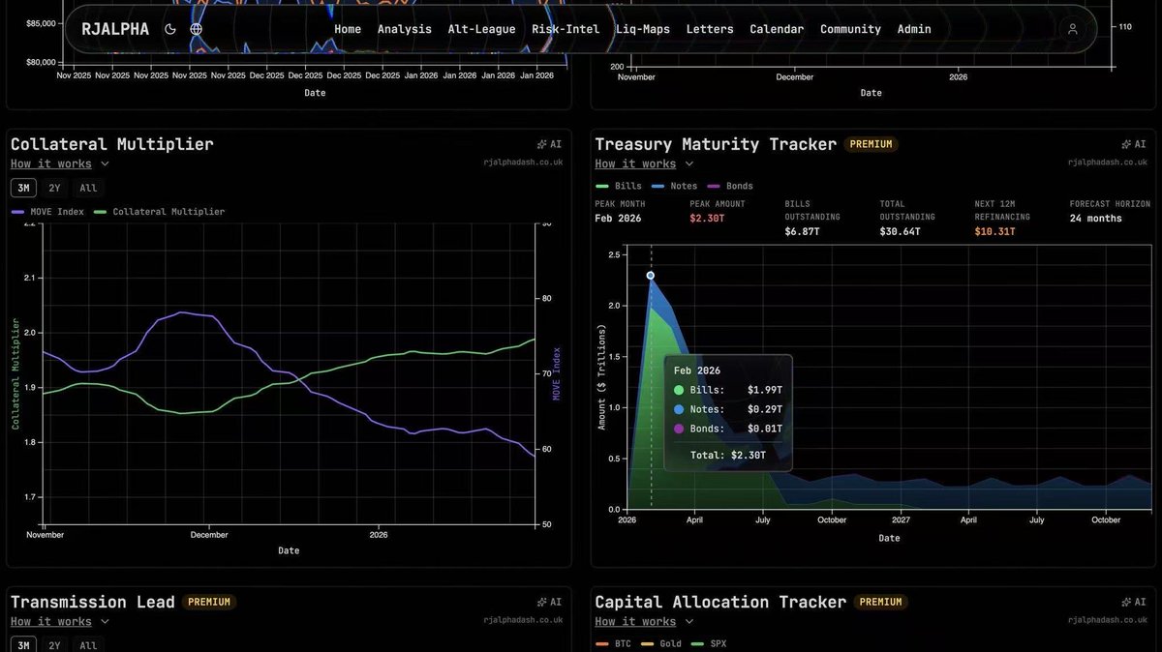The width and height of the screenshot is (1162, 652).
Task: Visit the Community section
Action: click(850, 29)
